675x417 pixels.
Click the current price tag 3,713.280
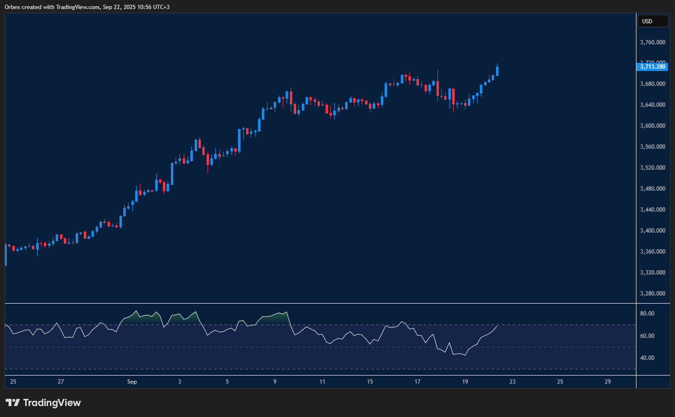click(x=652, y=67)
